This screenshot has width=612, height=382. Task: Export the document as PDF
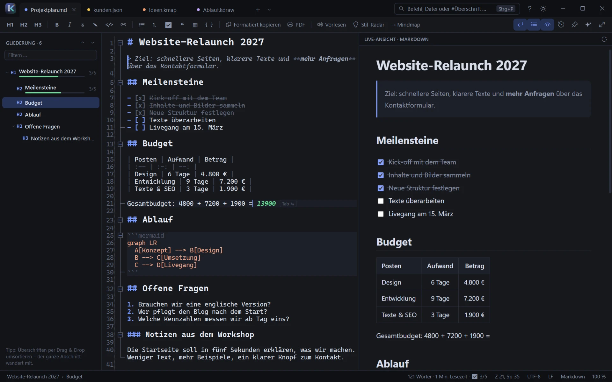[296, 25]
